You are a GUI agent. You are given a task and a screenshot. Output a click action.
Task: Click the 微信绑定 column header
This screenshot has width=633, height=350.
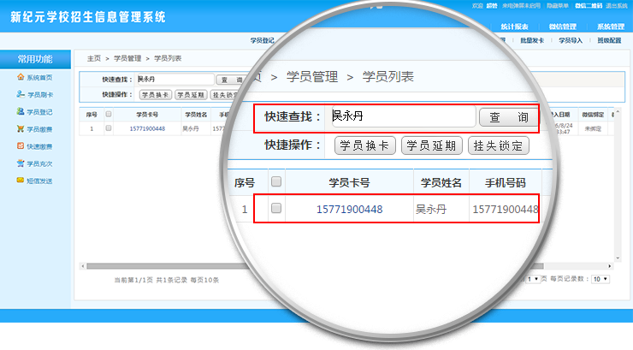point(593,115)
